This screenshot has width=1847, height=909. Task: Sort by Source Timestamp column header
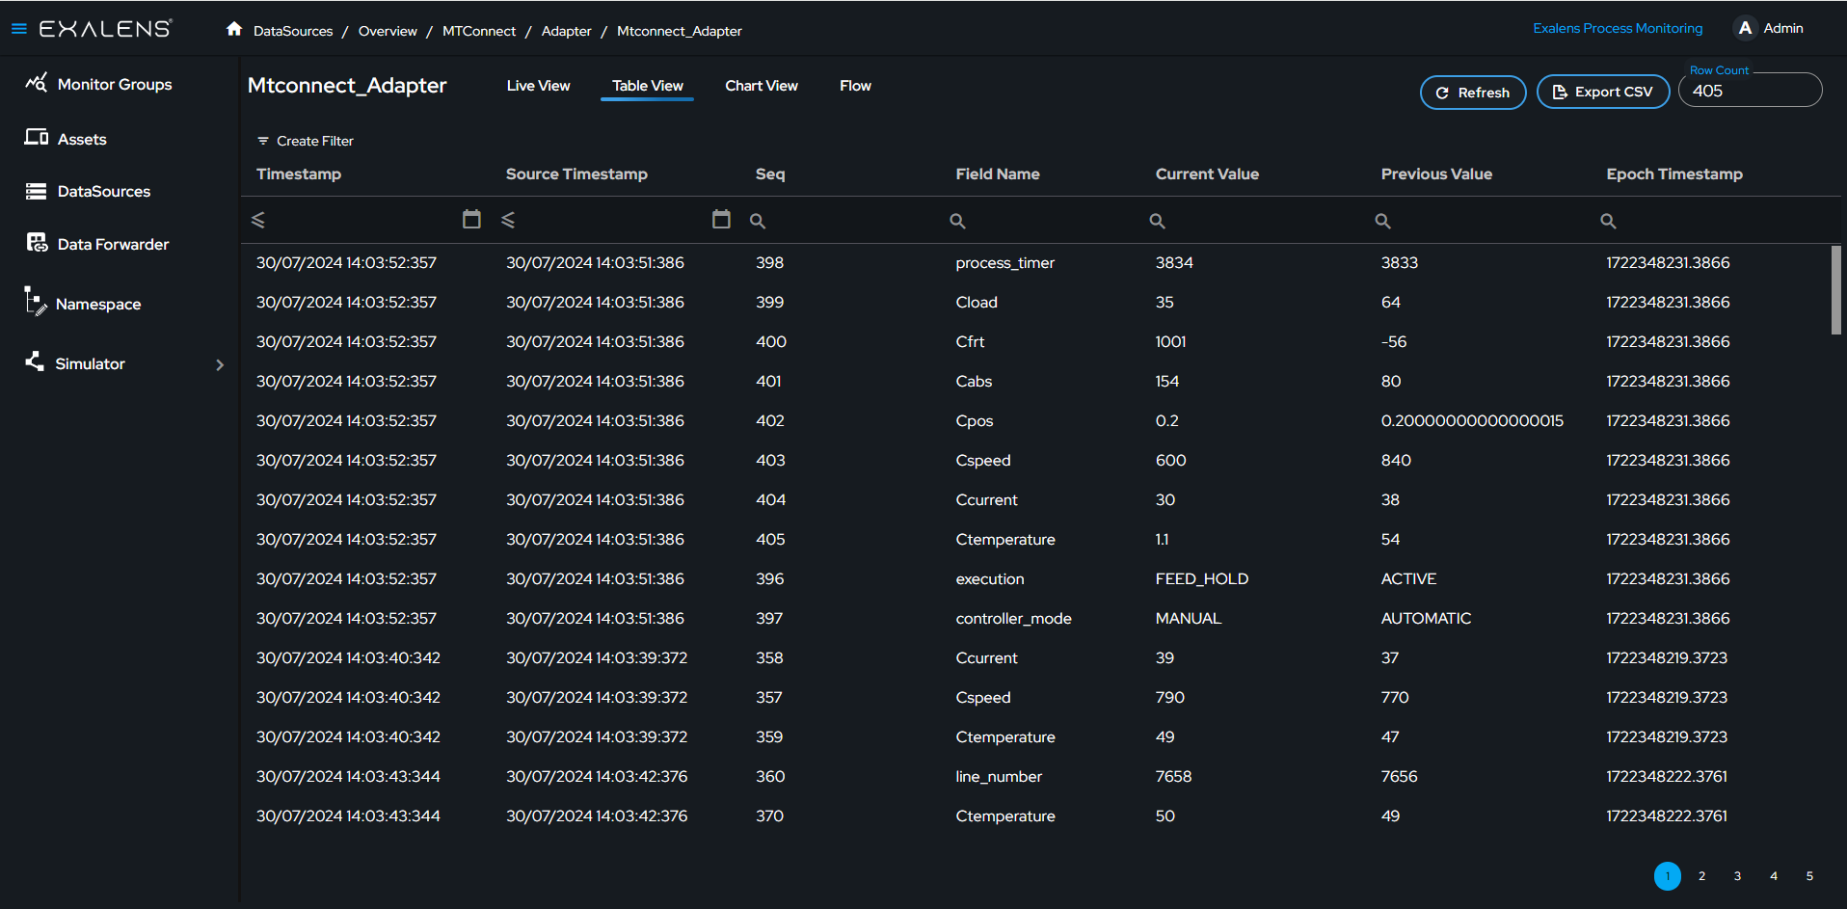point(576,174)
